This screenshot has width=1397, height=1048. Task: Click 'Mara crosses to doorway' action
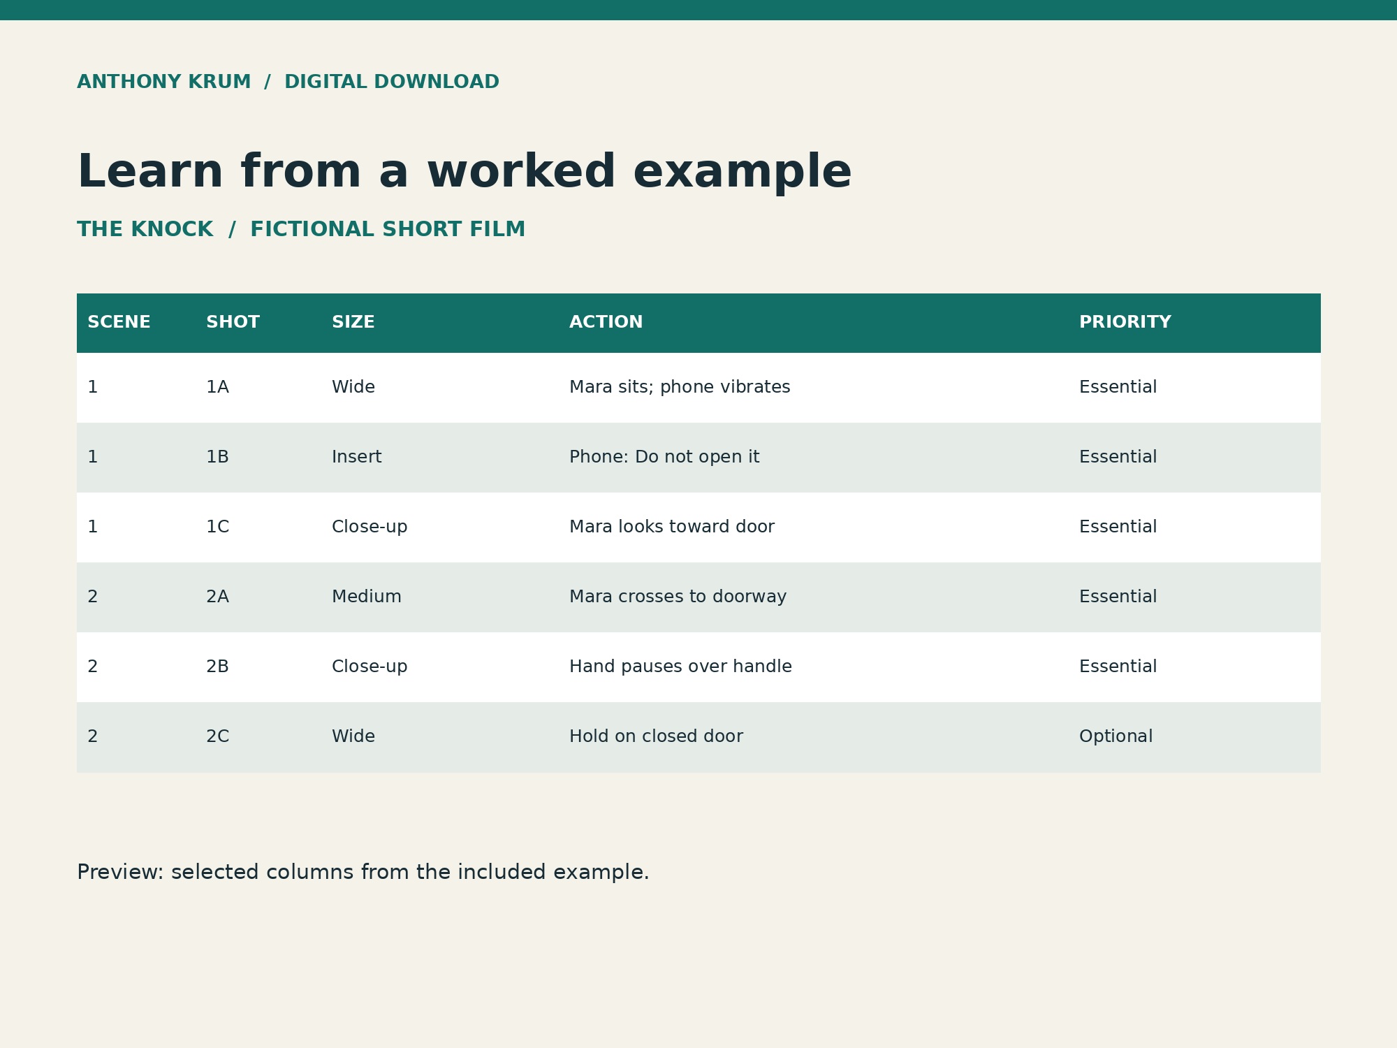click(x=678, y=597)
